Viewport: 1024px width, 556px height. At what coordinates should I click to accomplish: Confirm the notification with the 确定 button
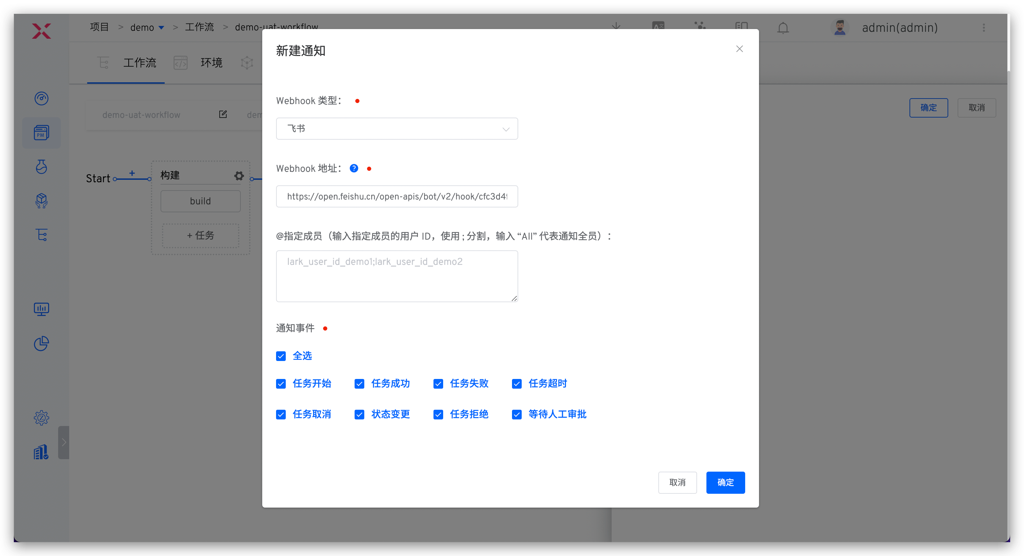(x=725, y=482)
